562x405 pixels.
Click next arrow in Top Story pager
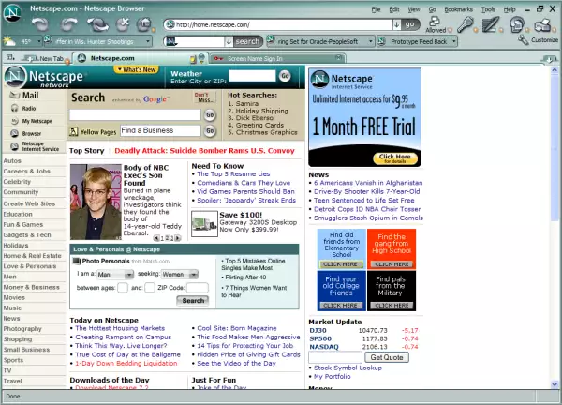click(x=180, y=238)
